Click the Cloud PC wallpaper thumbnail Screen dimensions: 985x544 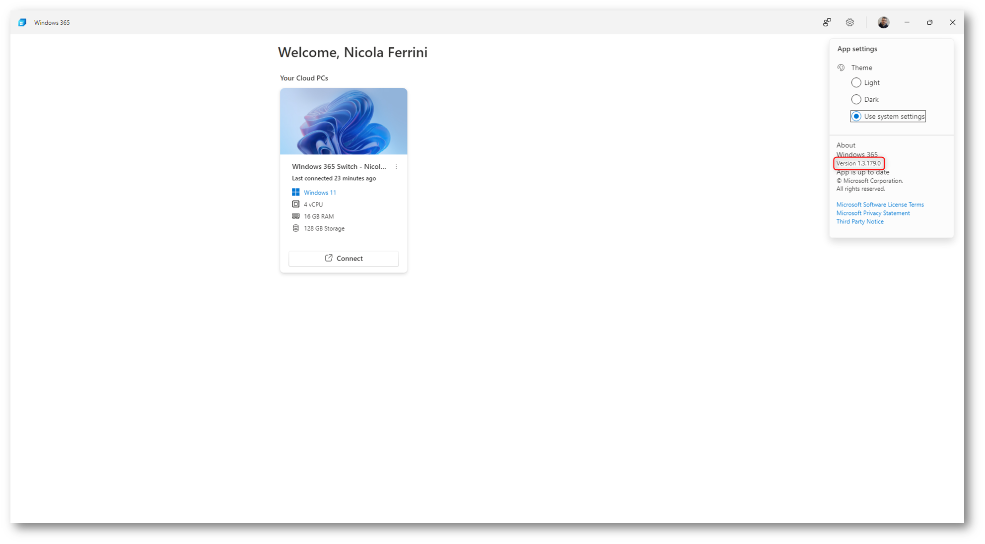tap(344, 121)
